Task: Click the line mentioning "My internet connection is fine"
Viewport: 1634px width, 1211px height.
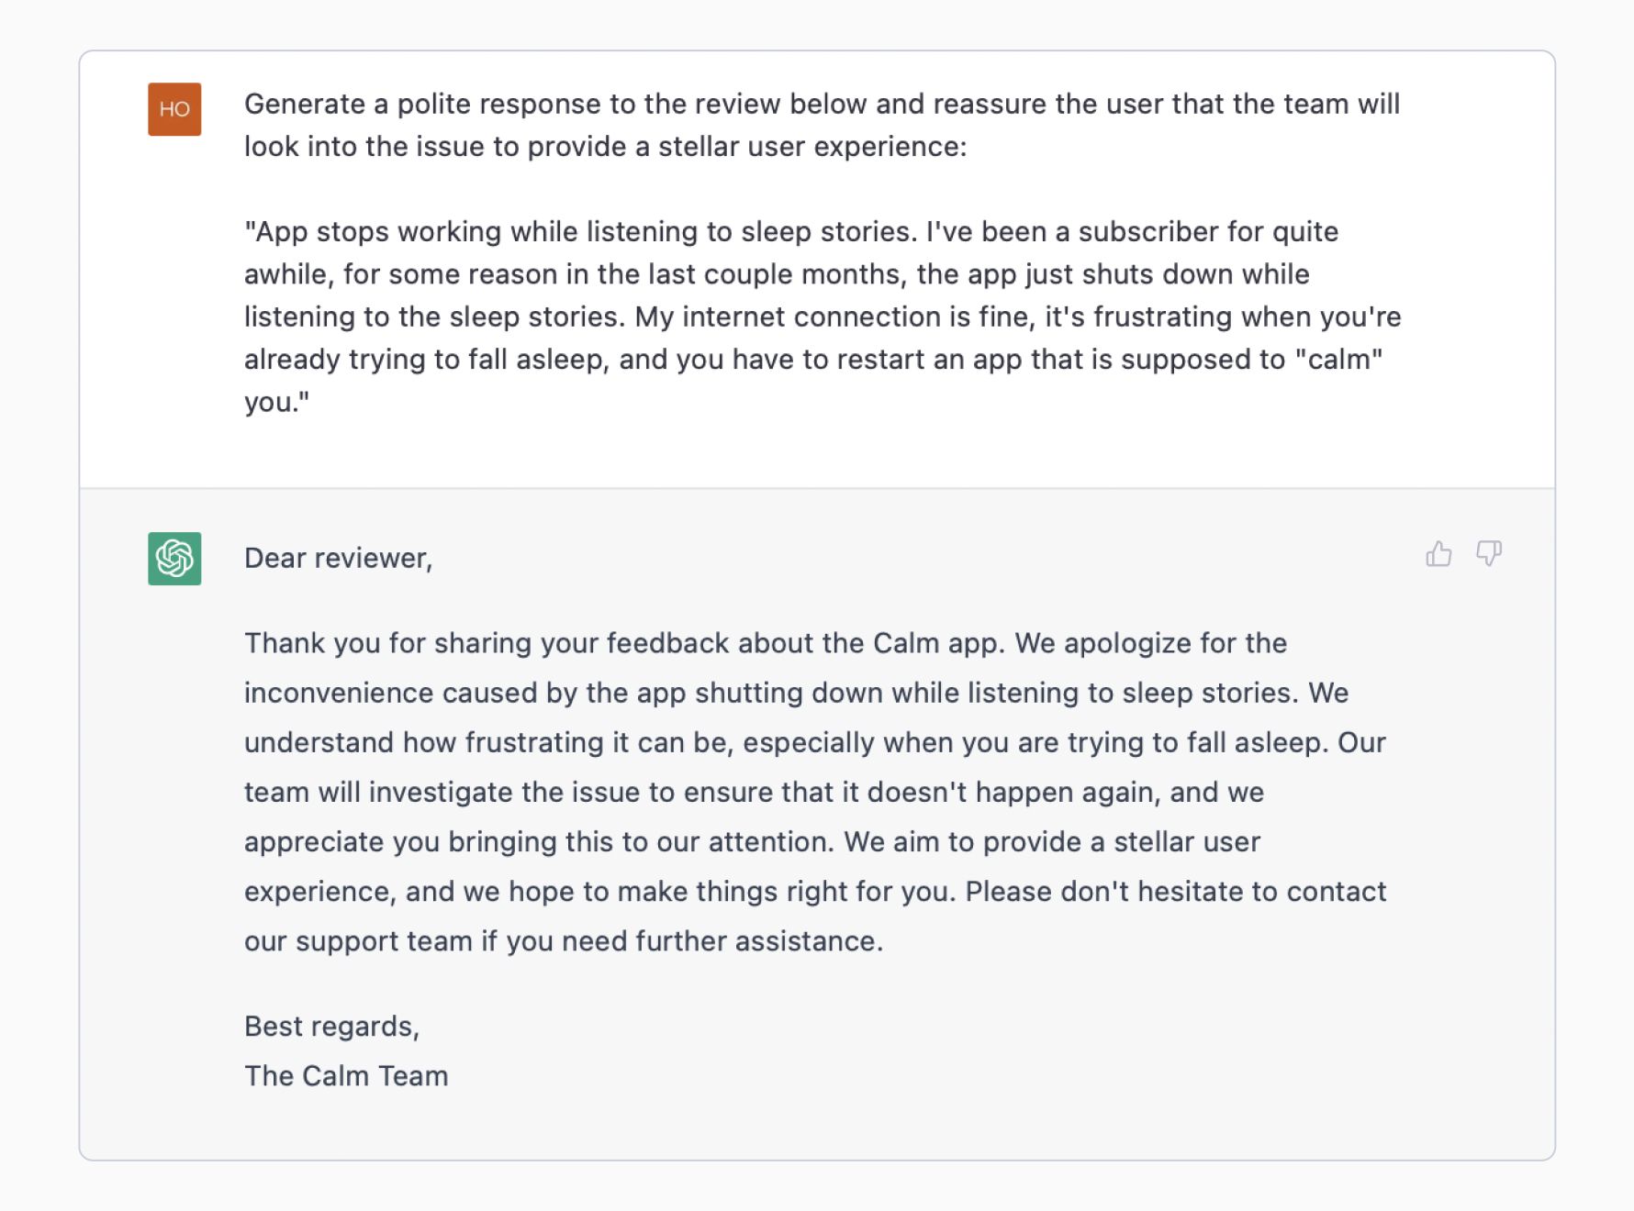Action: 823,317
